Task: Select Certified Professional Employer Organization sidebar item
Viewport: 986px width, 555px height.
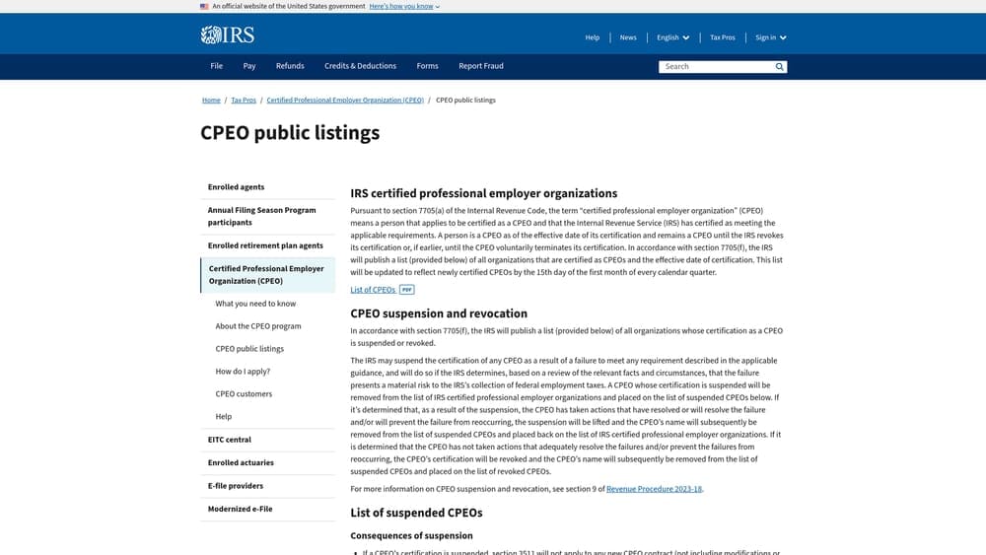Action: 268,275
